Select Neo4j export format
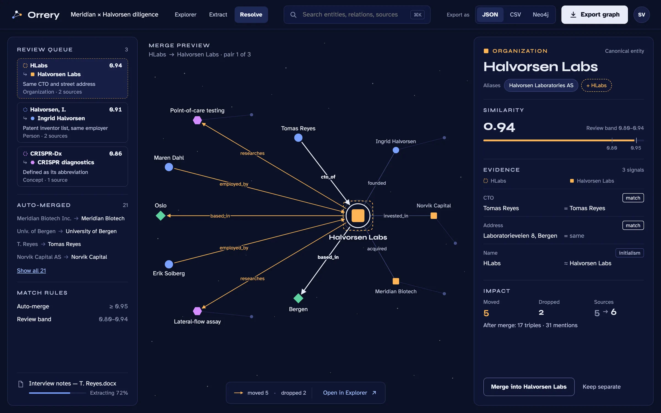661x413 pixels. [x=541, y=15]
